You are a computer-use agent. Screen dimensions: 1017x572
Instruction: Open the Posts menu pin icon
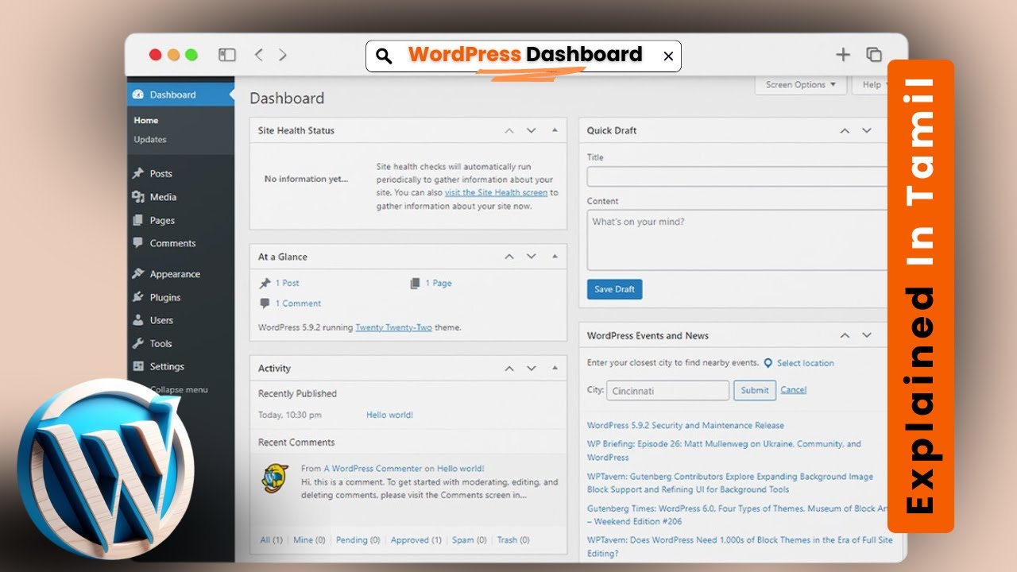pyautogui.click(x=139, y=173)
